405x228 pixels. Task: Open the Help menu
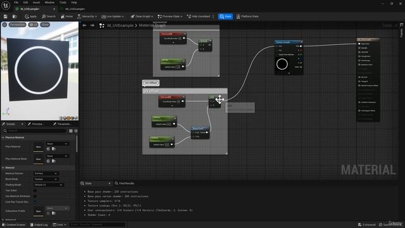click(74, 3)
